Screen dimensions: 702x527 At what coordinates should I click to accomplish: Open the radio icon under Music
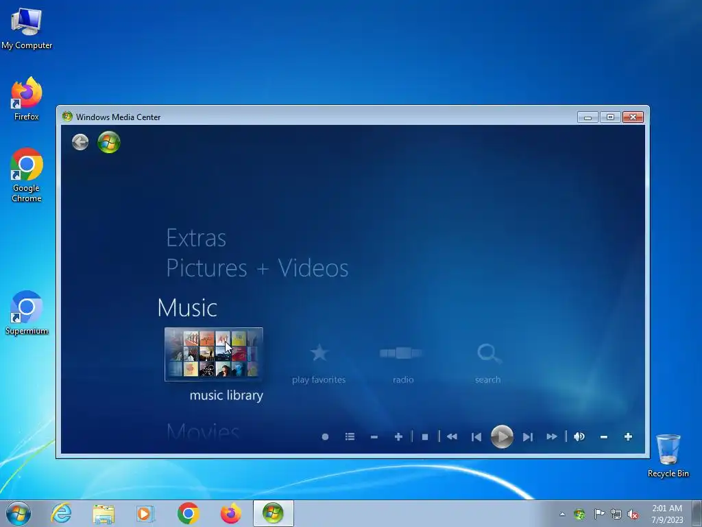tap(400, 353)
